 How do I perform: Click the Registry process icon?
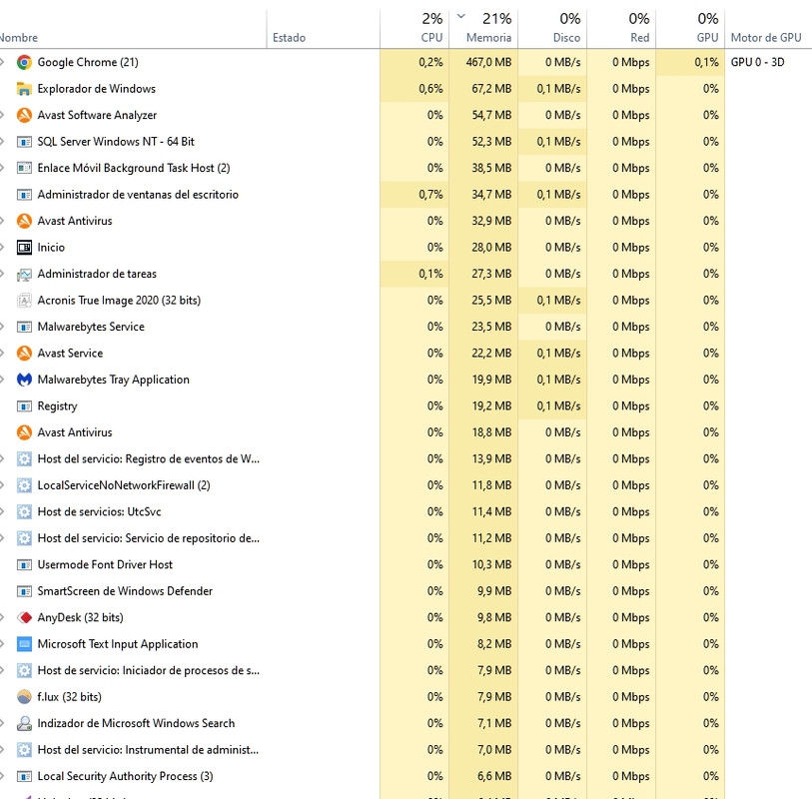pyautogui.click(x=24, y=405)
